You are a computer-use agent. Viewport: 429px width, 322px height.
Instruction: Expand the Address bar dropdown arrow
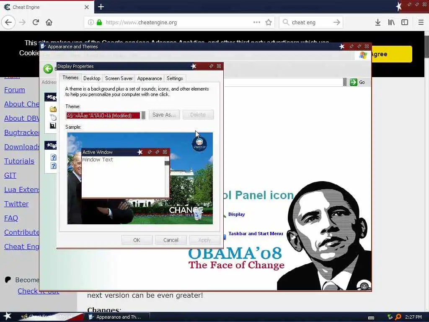click(x=345, y=82)
